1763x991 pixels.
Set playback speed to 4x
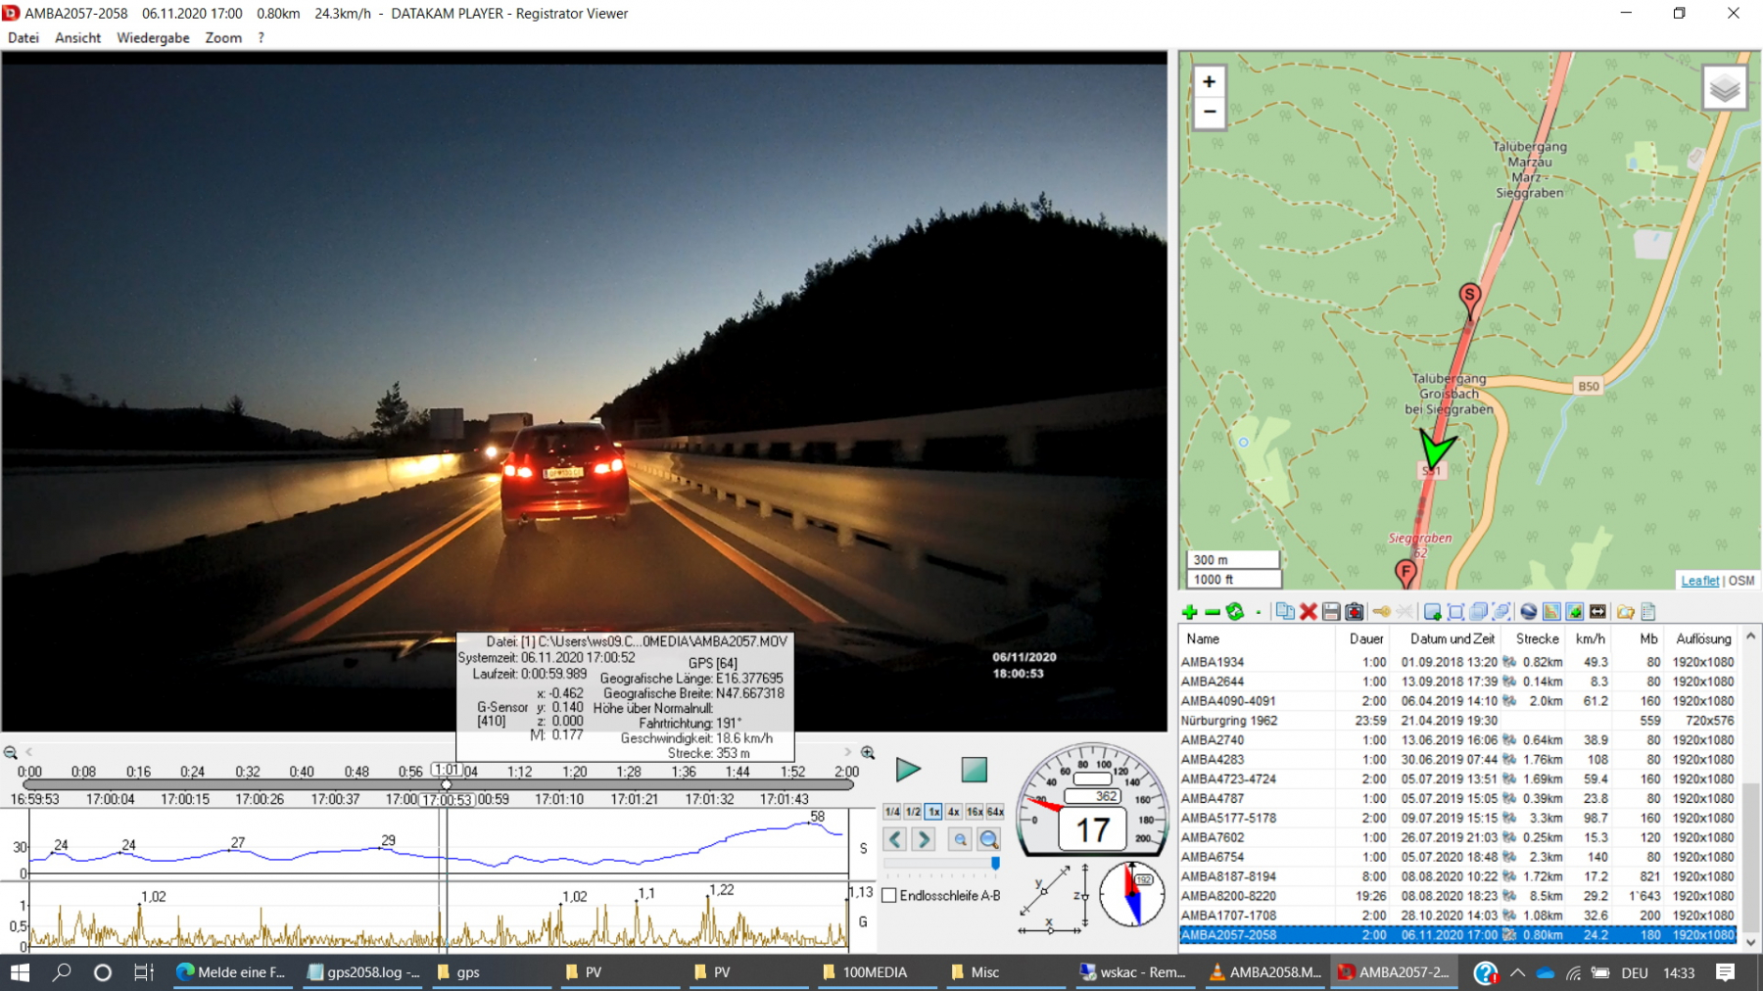(954, 812)
